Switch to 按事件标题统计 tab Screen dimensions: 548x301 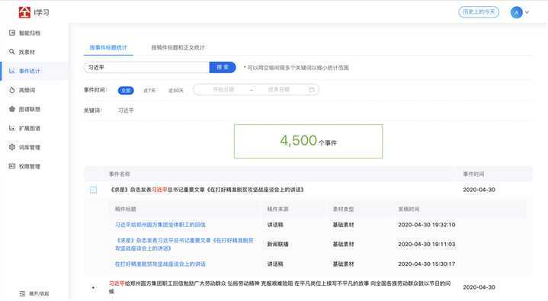[108, 47]
